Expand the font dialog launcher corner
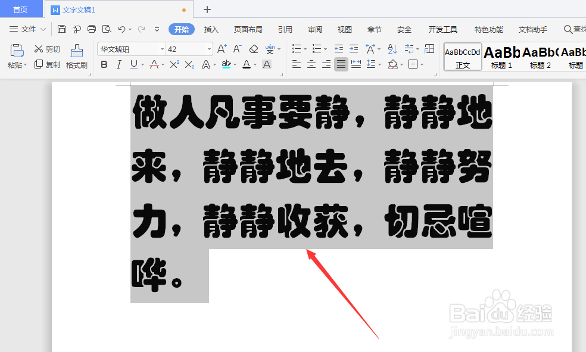 tap(281, 74)
